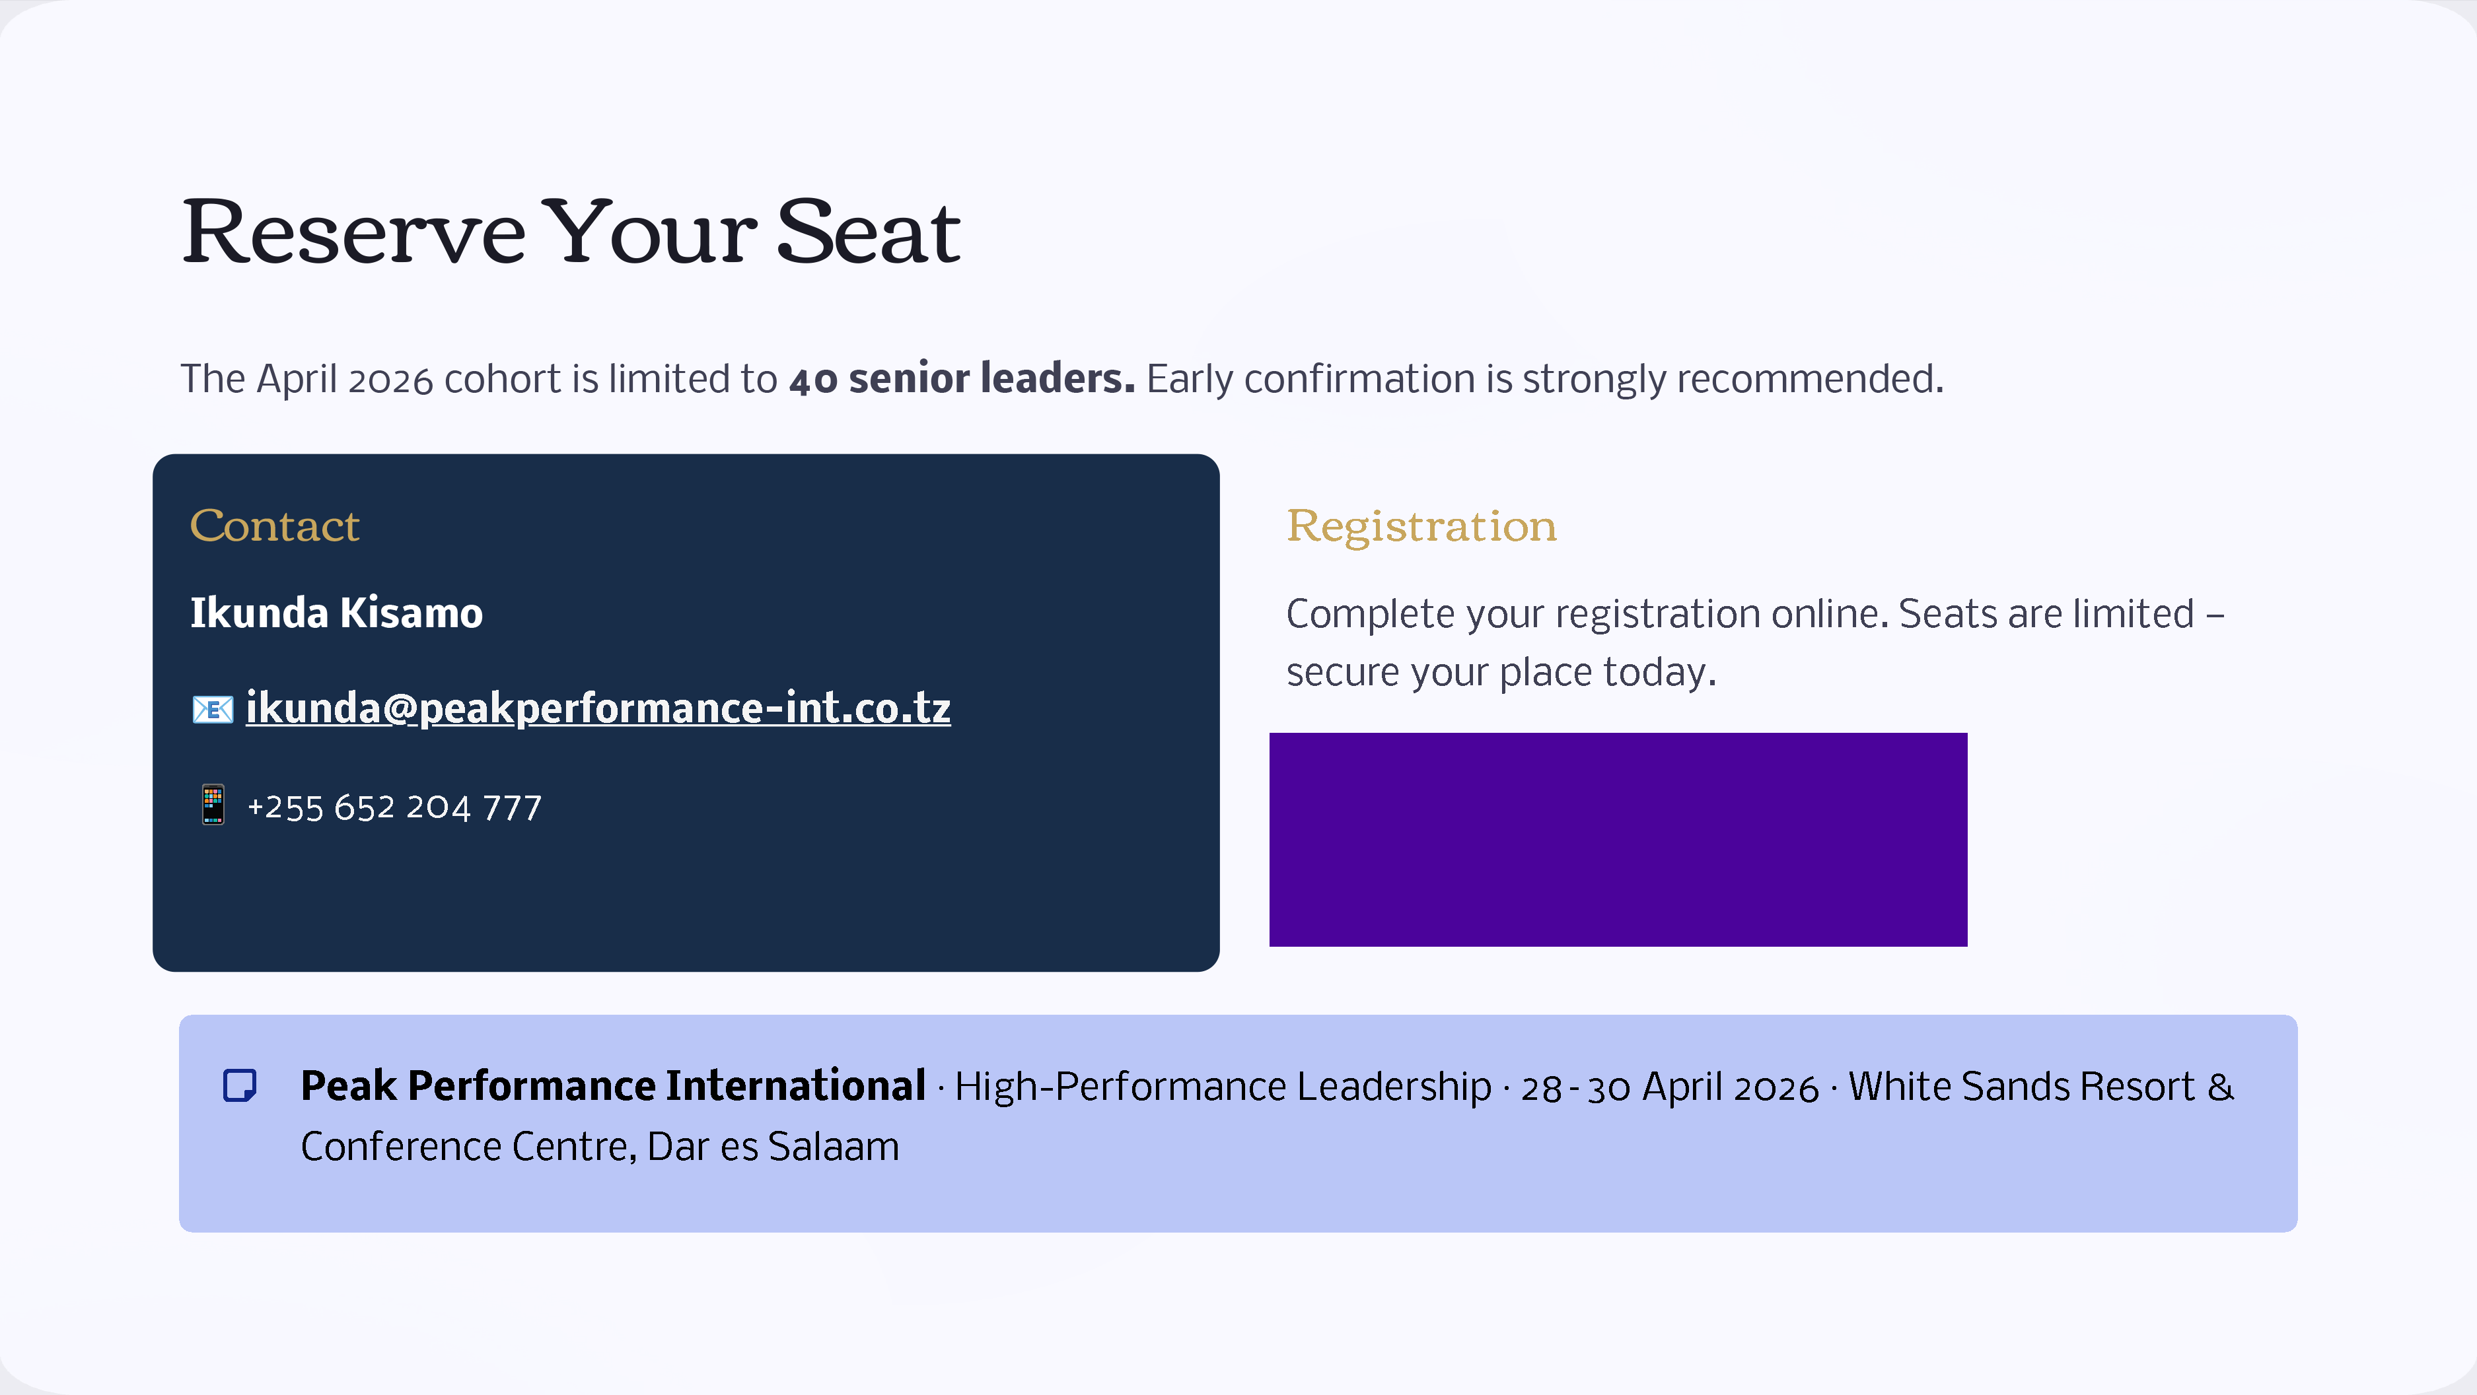Click the phone number +255 652 204 777
The height and width of the screenshot is (1395, 2477).
pos(394,807)
